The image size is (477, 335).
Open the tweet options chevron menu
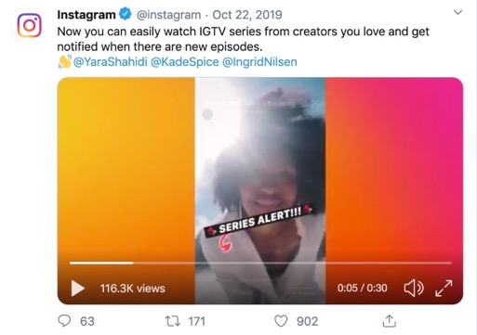(457, 12)
